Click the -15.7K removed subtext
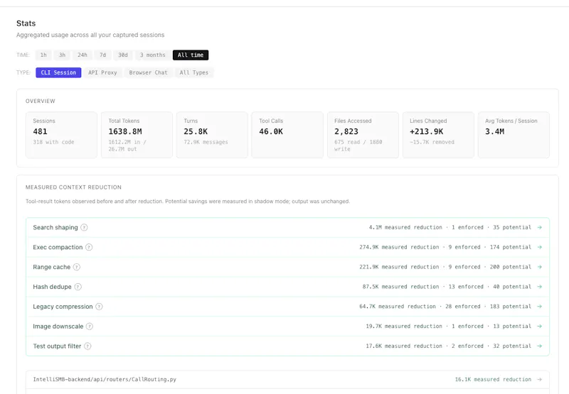This screenshot has height=394, width=569. [x=432, y=142]
